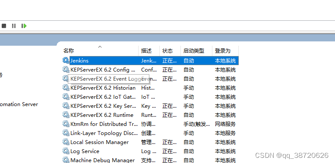335x163 pixels.
Task: Click 'Hist...' description of Historian row
Action: 148,88
